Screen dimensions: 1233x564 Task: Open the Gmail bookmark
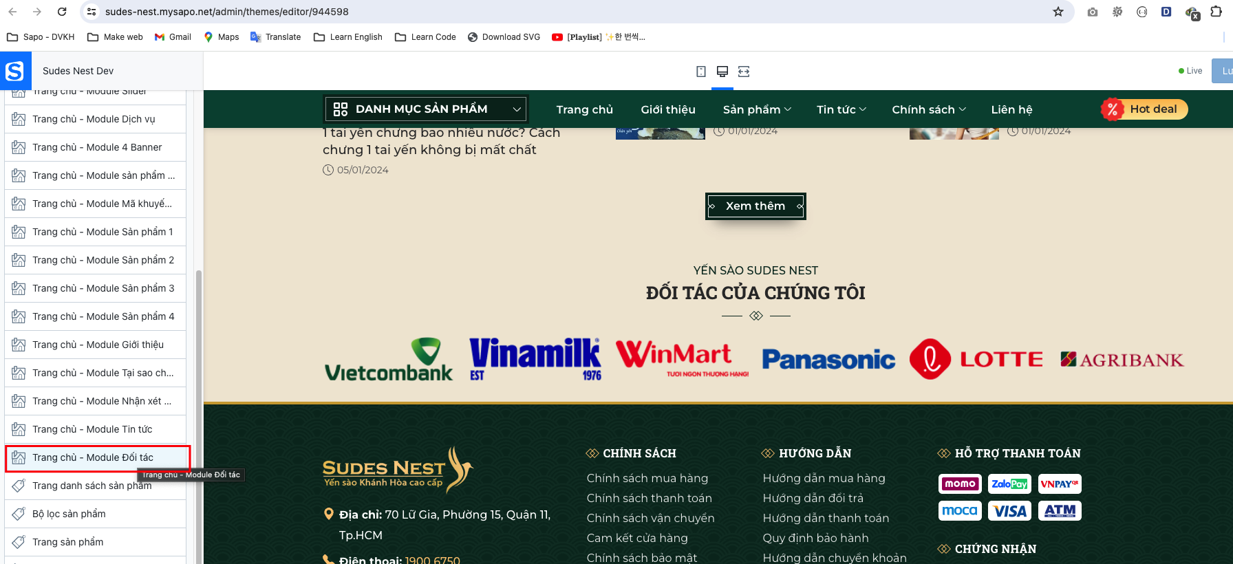(x=173, y=37)
